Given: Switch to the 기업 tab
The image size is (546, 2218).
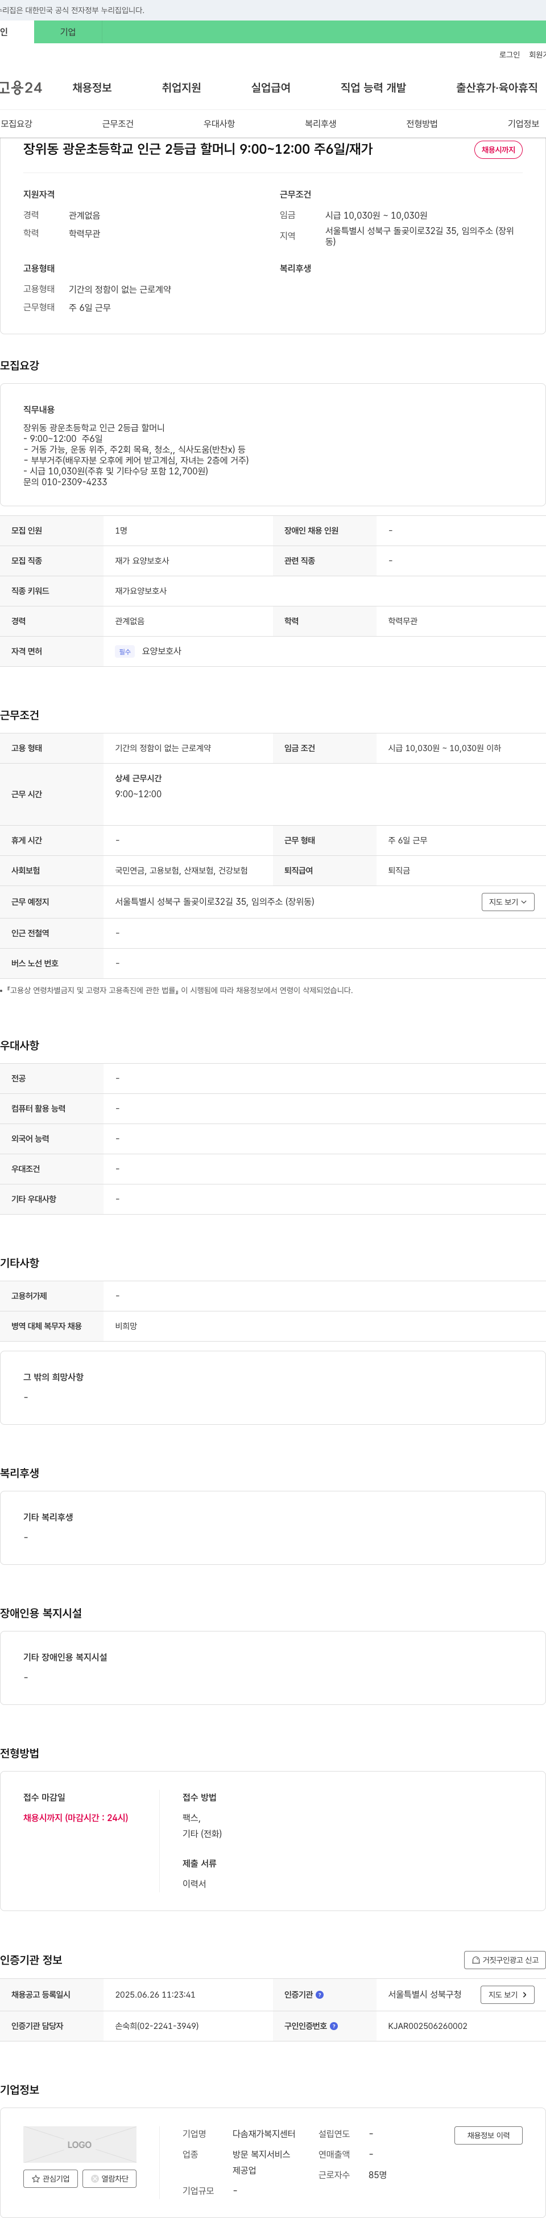Looking at the screenshot, I should [68, 32].
